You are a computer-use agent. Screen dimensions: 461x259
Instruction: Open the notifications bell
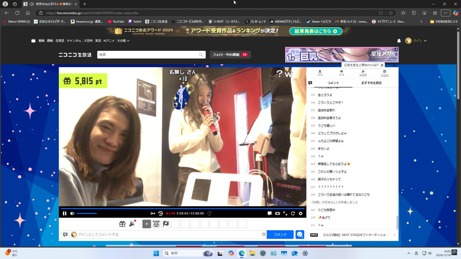coord(399,41)
